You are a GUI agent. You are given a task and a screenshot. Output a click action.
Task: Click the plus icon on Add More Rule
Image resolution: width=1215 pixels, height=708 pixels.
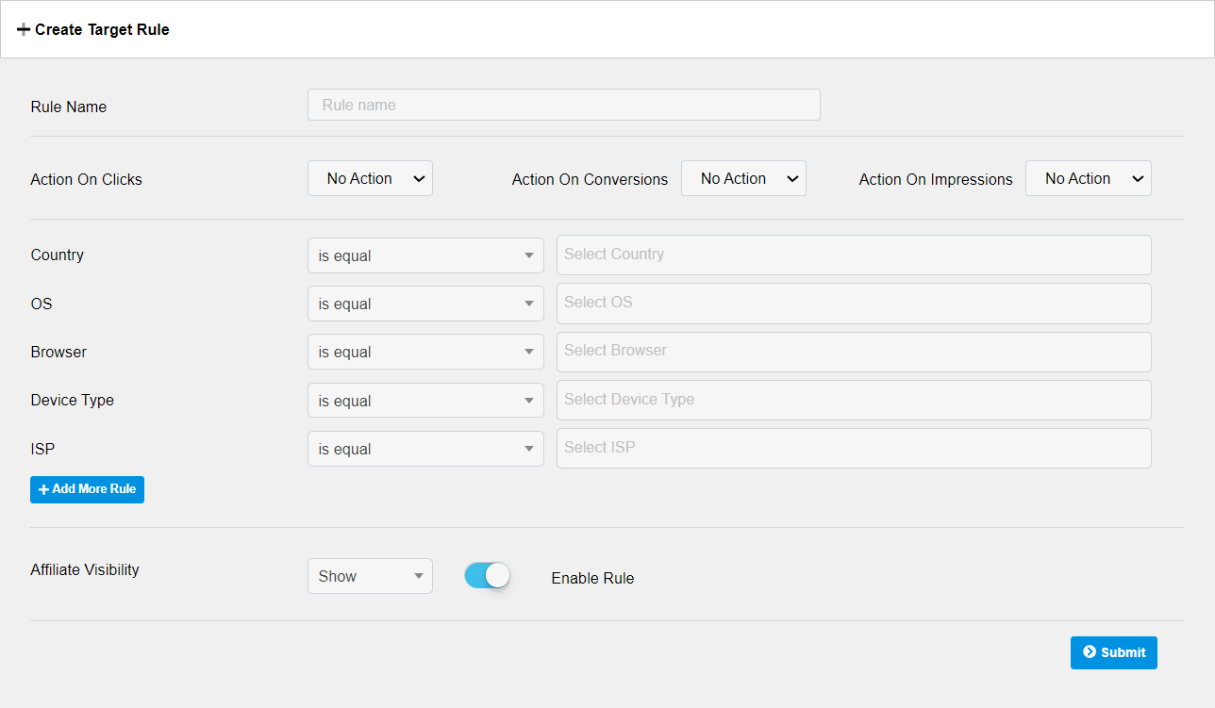(x=43, y=490)
